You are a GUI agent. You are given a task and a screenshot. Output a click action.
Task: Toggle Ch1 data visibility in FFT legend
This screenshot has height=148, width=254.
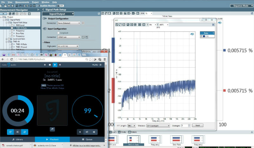pos(201,36)
